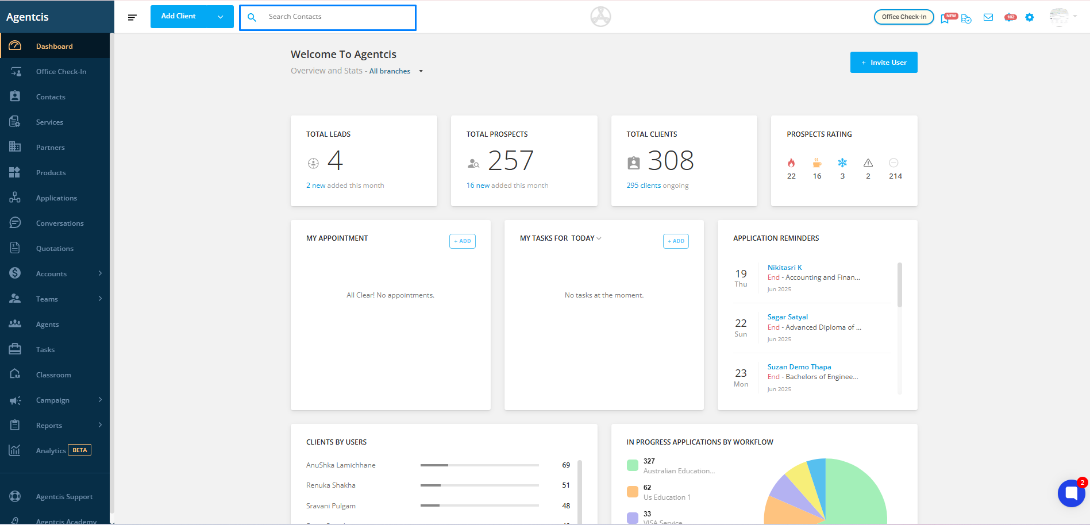Open Office Check-In from the sidebar

pyautogui.click(x=55, y=71)
